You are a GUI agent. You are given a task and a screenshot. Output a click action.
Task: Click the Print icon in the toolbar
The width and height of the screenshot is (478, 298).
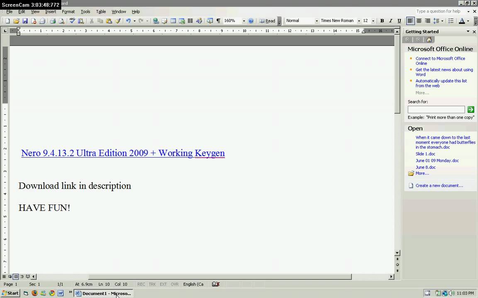tap(53, 21)
